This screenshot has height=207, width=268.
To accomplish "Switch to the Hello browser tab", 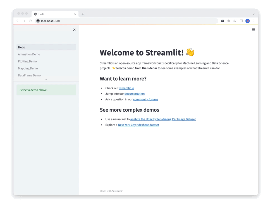I will [x=50, y=14].
